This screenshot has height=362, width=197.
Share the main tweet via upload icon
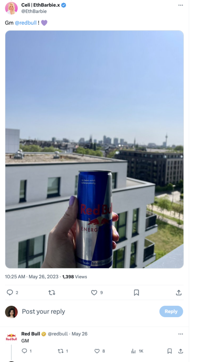(179, 292)
